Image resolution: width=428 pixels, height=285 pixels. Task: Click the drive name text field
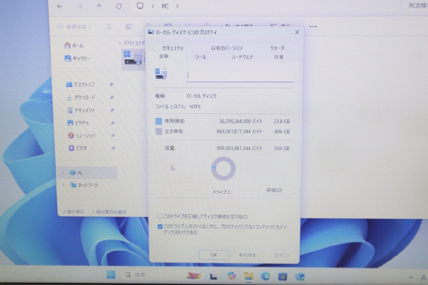point(240,76)
